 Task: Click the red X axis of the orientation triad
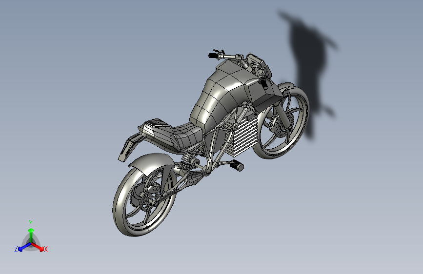(38, 247)
